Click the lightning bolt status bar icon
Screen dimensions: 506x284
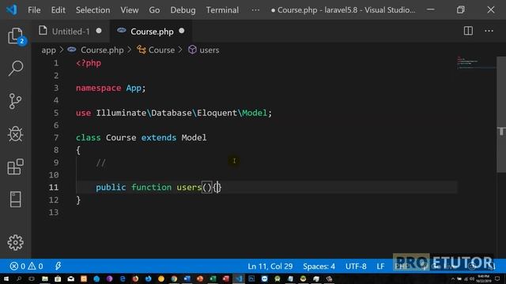tap(58, 267)
